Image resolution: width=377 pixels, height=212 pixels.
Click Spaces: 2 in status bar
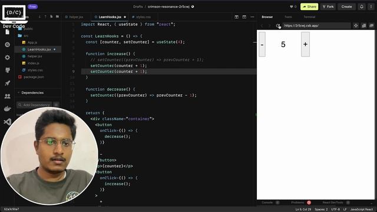click(x=321, y=210)
